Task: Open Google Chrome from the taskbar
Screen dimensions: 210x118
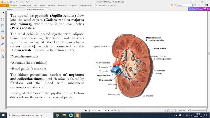Action: click(x=57, y=115)
